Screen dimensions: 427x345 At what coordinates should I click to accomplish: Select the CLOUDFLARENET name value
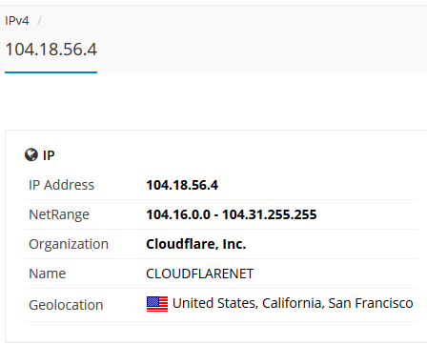[200, 274]
